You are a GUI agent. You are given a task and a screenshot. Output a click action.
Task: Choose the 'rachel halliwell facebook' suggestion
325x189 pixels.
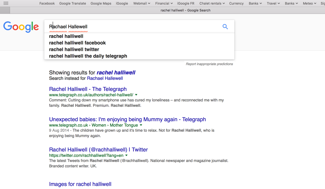pos(139,43)
